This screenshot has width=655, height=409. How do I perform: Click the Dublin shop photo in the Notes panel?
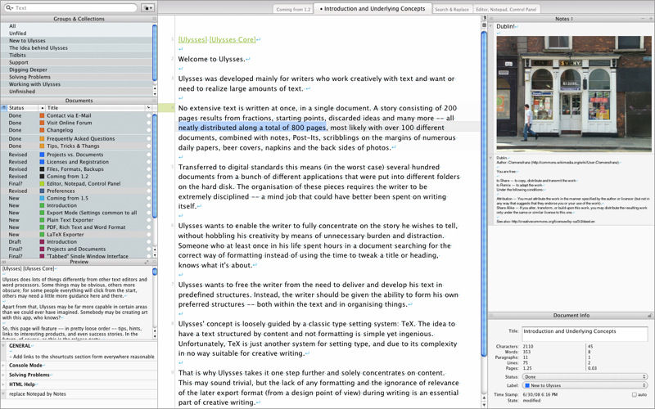pyautogui.click(x=574, y=93)
